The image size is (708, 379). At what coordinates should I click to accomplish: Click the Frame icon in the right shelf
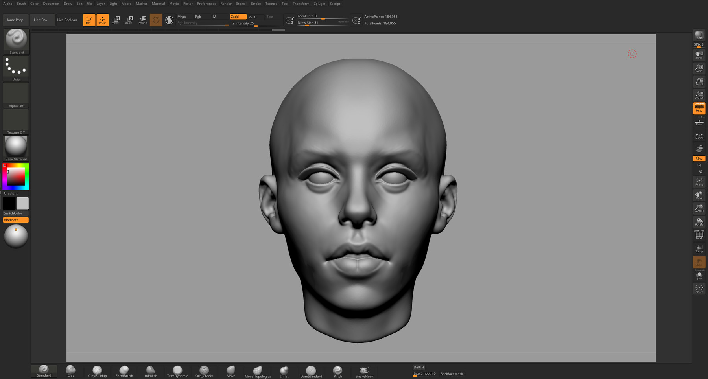coord(699,182)
